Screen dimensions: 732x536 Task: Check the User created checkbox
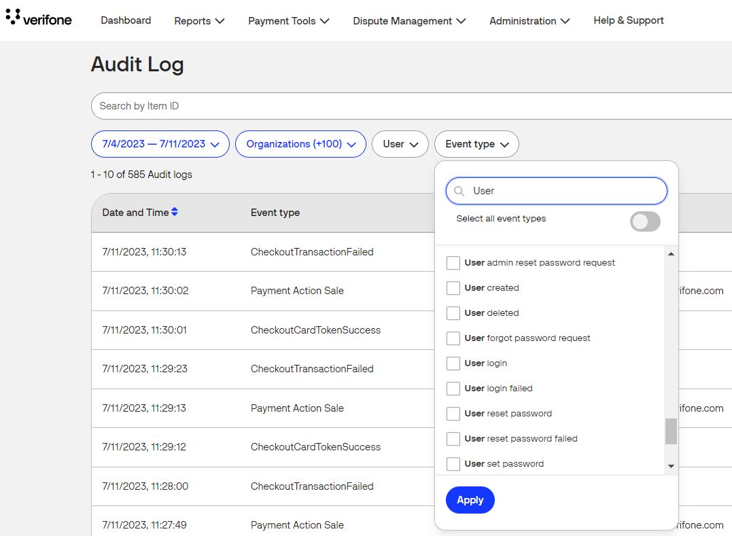click(453, 288)
